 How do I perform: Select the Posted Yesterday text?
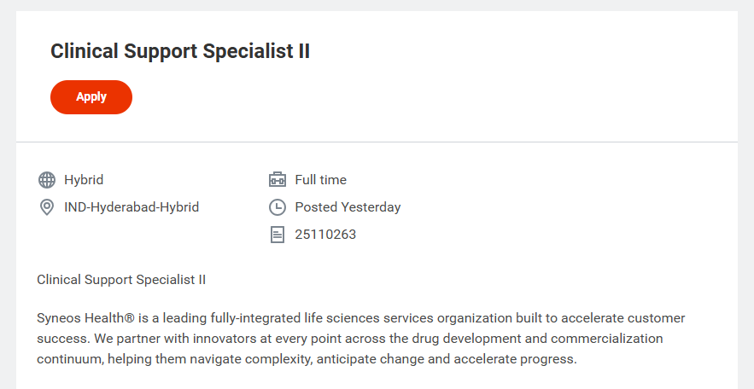point(348,207)
